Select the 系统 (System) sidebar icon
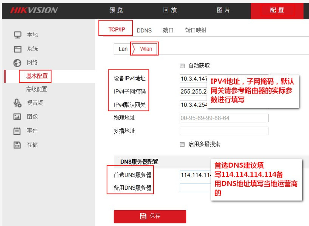This screenshot has width=309, height=226. point(17,48)
